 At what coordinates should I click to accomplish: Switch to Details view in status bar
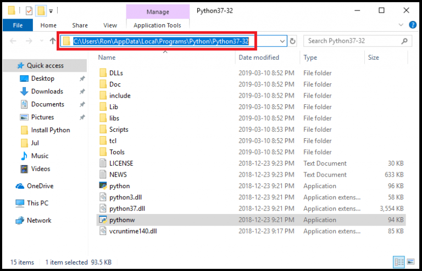pyautogui.click(x=398, y=262)
